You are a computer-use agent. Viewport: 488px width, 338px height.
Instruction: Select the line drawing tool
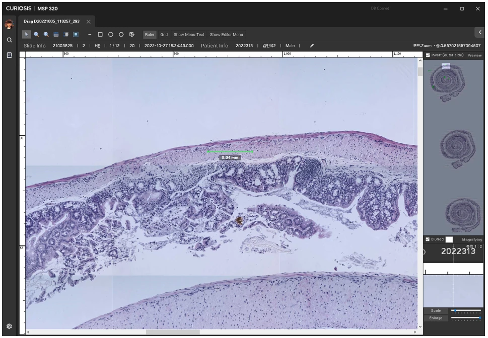coord(90,35)
